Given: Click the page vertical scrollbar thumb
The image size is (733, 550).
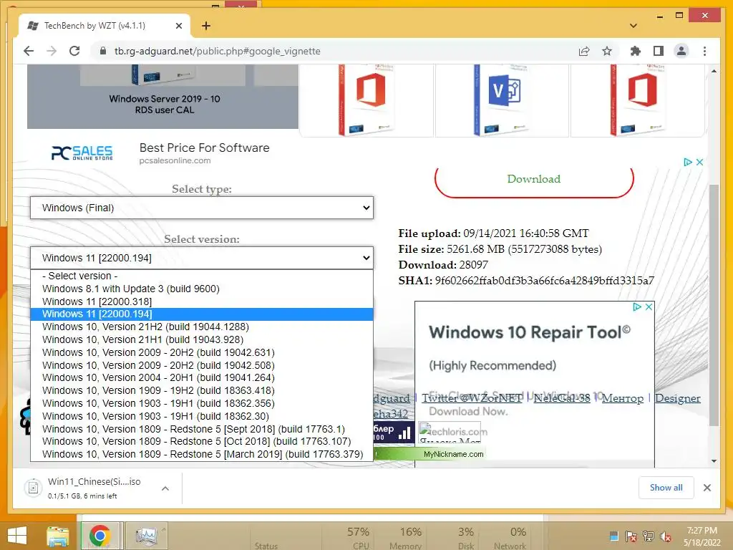Looking at the screenshot, I should tap(714, 305).
